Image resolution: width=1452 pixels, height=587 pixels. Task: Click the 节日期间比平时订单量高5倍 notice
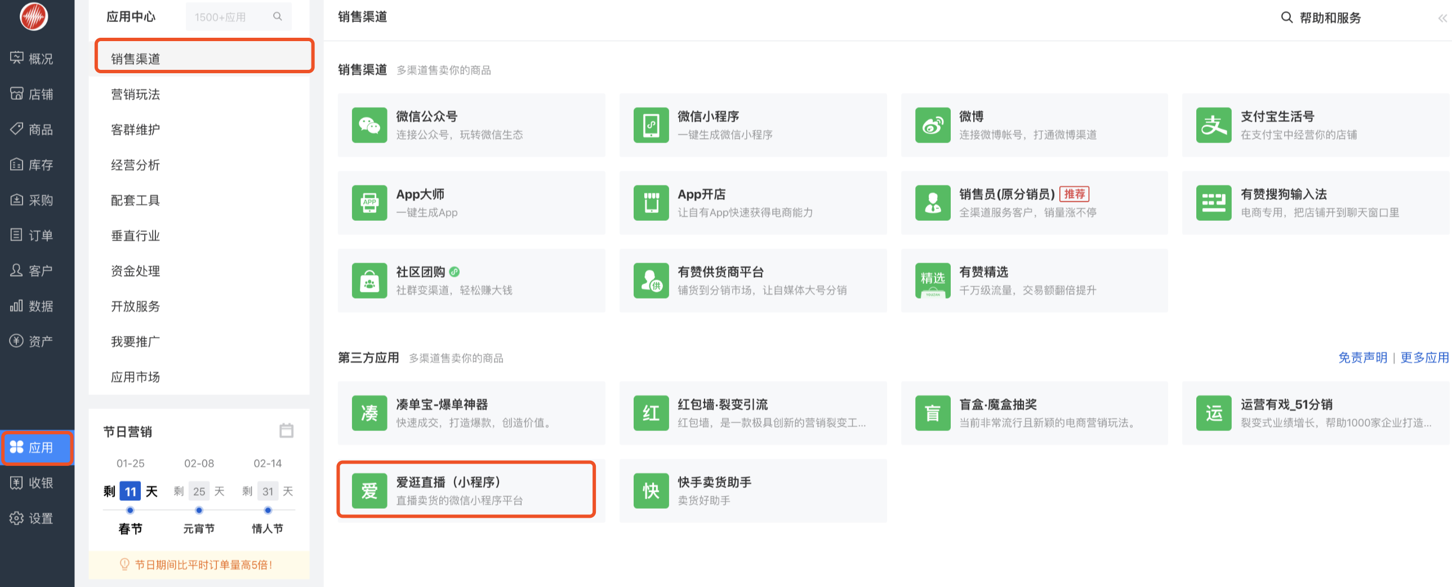[x=199, y=564]
